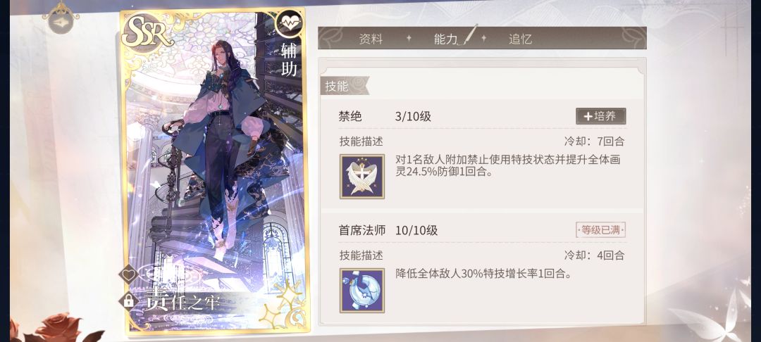
Task: Tap the 辅助 role label on card
Action: point(290,58)
